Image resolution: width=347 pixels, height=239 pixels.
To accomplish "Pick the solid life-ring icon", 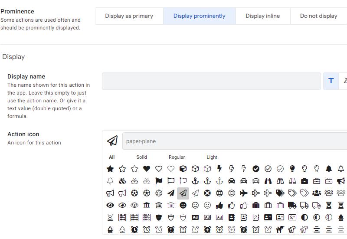I will pyautogui.click(x=207, y=193).
